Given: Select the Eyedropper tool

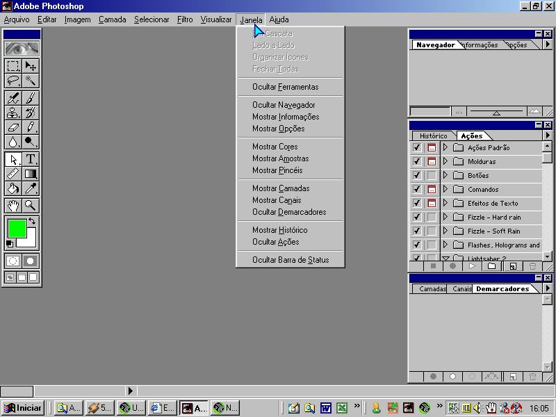Looking at the screenshot, I should tap(31, 188).
